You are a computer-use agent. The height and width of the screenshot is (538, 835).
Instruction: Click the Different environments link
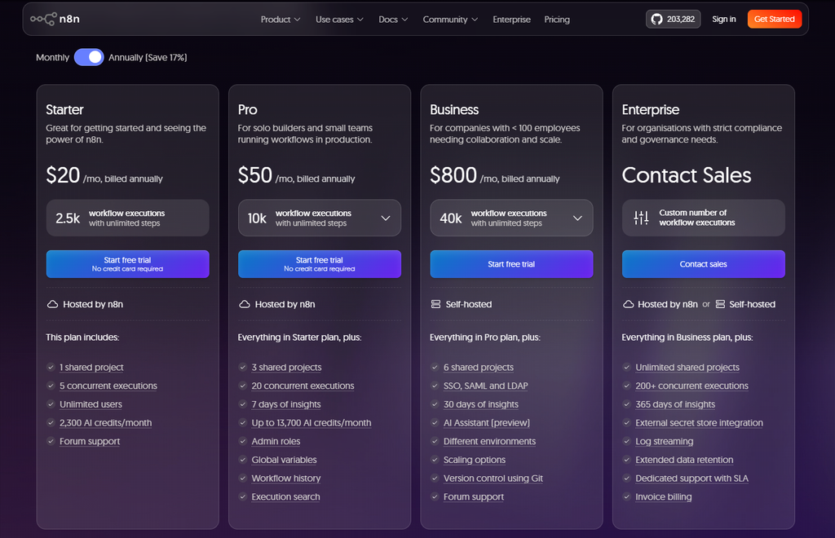tap(489, 441)
